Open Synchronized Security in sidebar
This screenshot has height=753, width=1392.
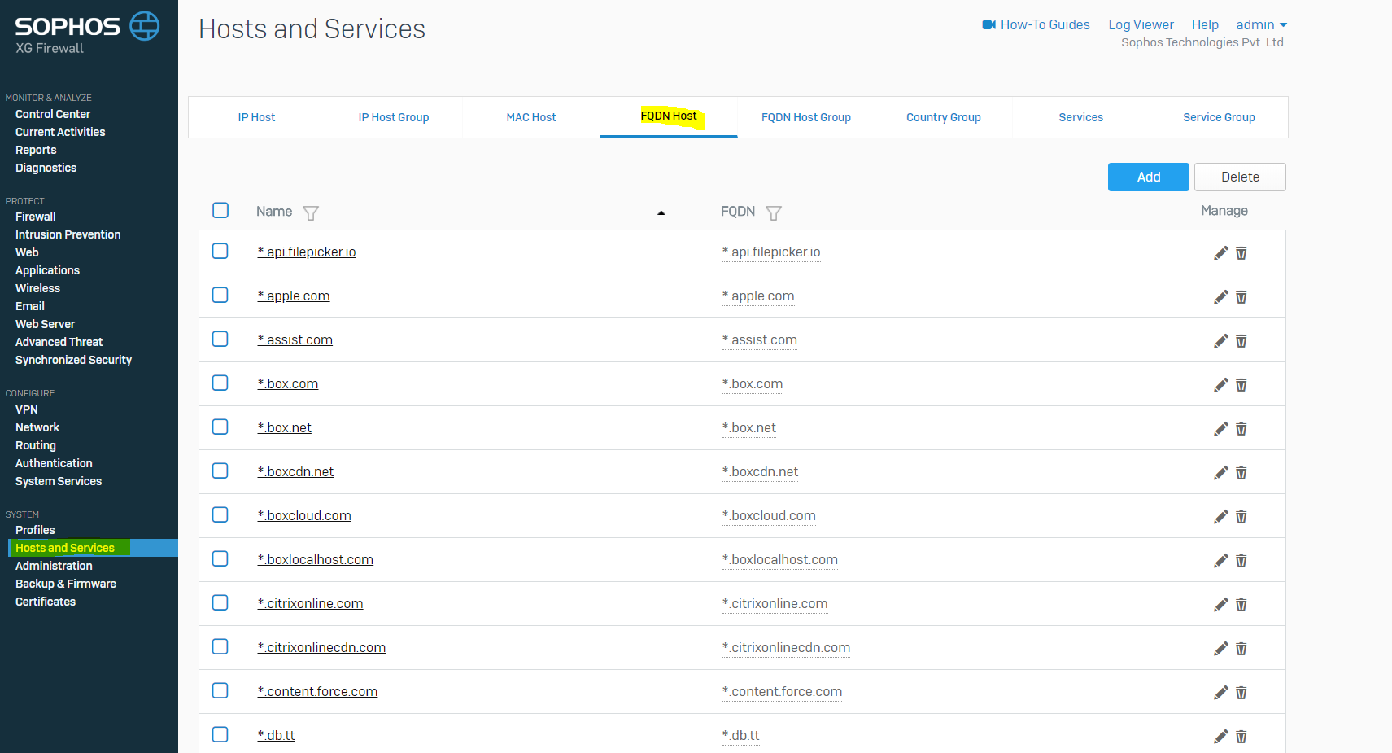click(x=73, y=360)
